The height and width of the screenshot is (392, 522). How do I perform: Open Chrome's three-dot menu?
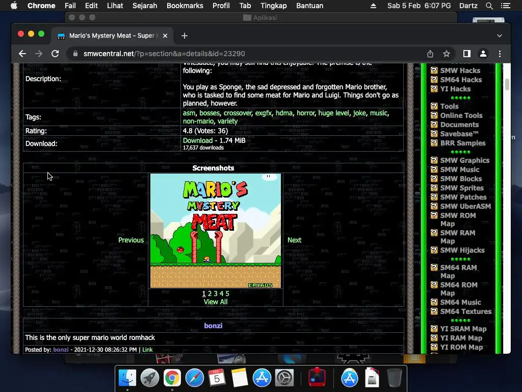point(500,54)
